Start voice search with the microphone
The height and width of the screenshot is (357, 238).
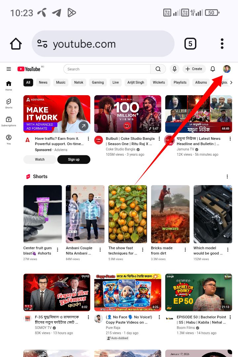[175, 69]
